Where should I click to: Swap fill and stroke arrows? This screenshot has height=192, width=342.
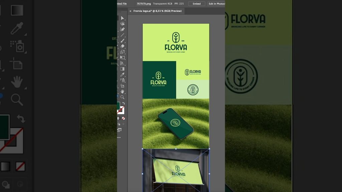click(x=124, y=103)
